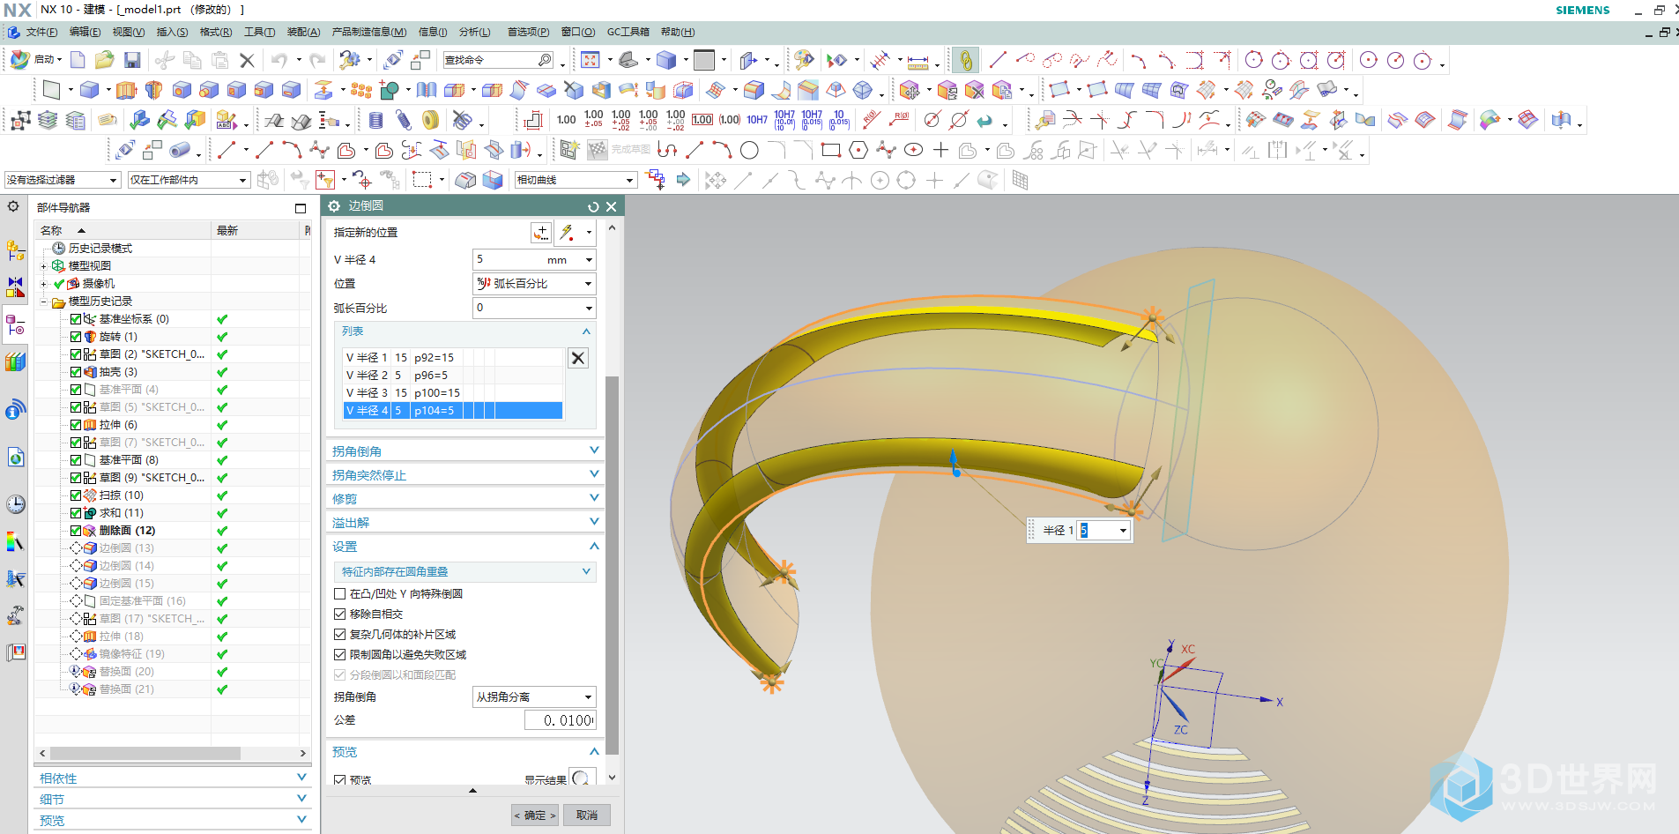Click the Open folder icon

(105, 60)
